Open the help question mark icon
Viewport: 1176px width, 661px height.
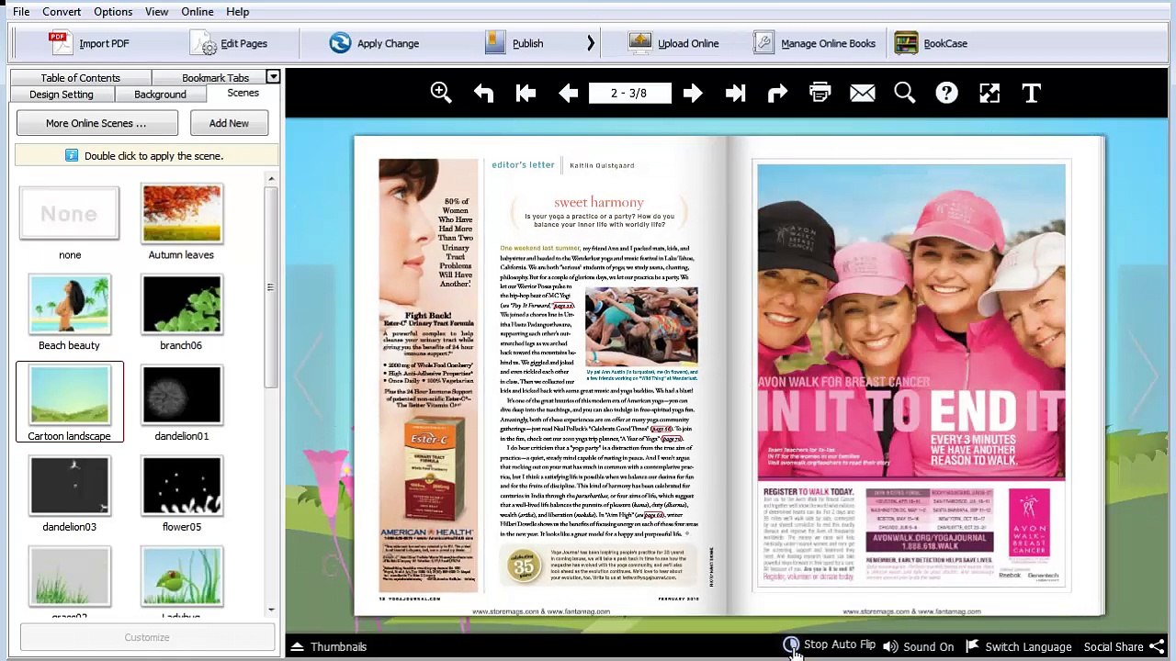tap(946, 93)
